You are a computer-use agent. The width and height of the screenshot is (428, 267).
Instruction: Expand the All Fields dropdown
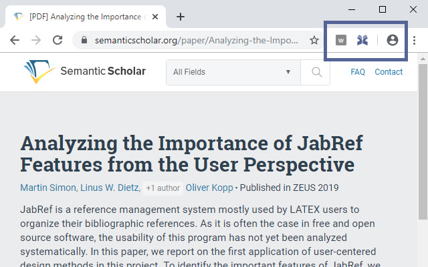click(x=231, y=72)
